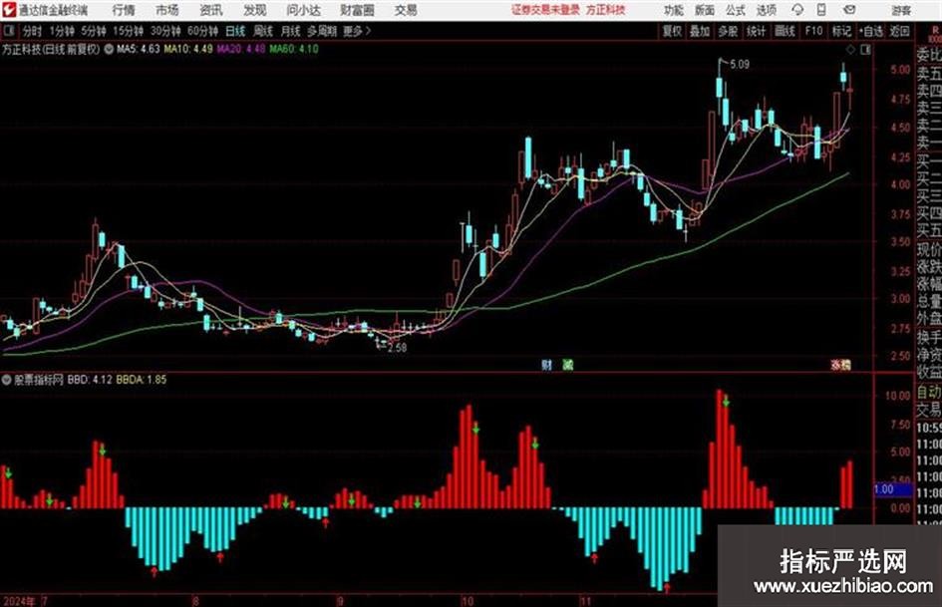Viewport: 942px width, 607px height.
Task: Click the MA5: 4.63 value
Action: [139, 49]
